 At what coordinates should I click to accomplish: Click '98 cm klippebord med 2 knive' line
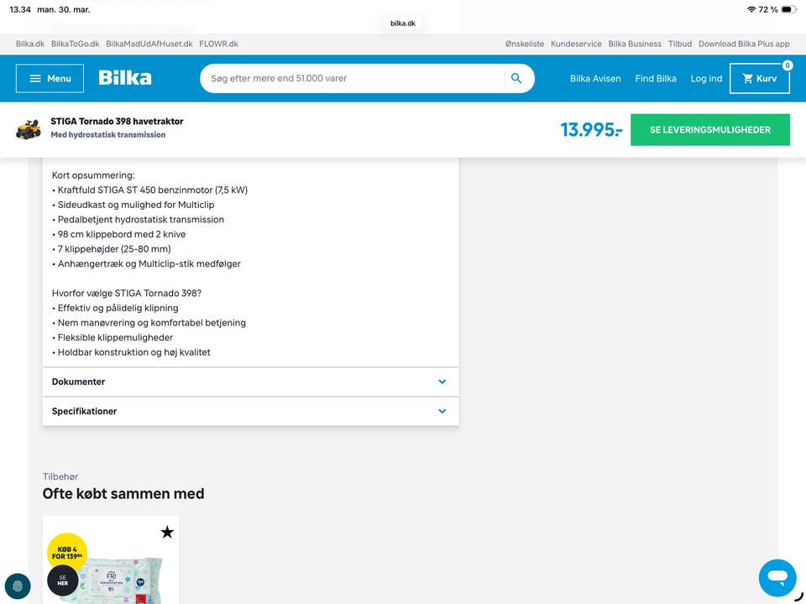[x=118, y=234]
